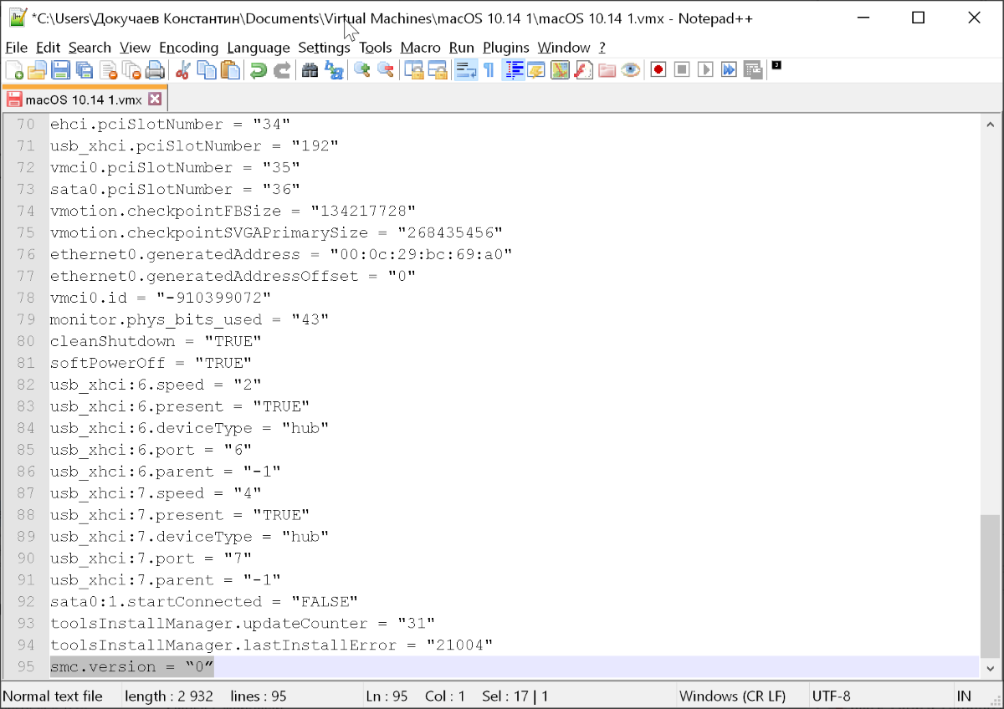
Task: Click the Close document toolbar icon
Action: pos(107,70)
